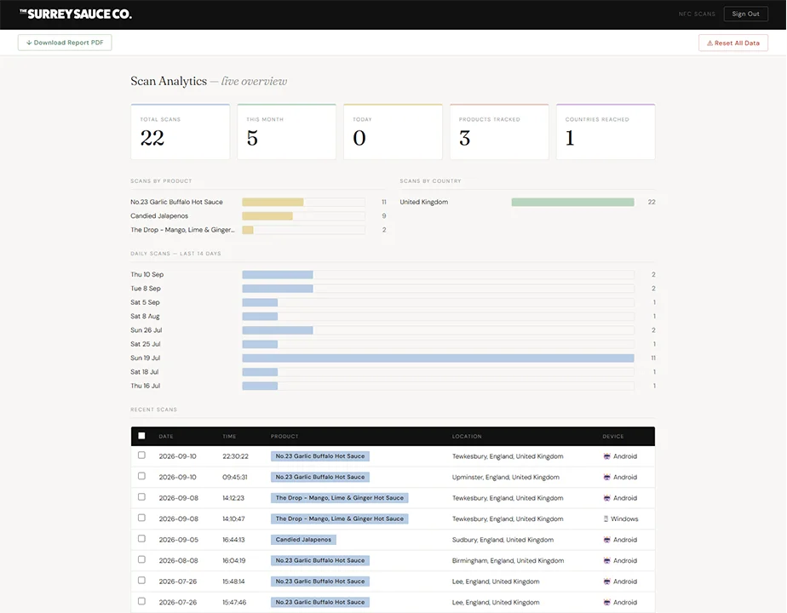This screenshot has height=613, width=787.
Task: Click the Products Tracked stat card
Action: 499,132
